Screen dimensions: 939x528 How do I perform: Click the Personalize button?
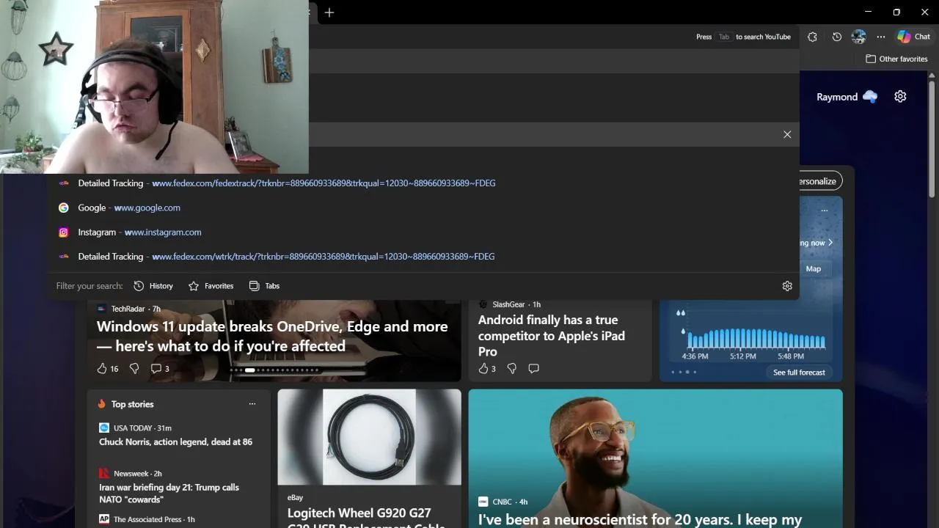[820, 181]
